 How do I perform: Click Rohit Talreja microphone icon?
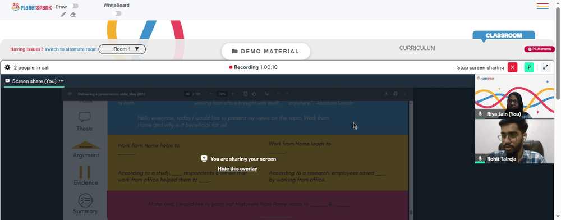[480, 158]
